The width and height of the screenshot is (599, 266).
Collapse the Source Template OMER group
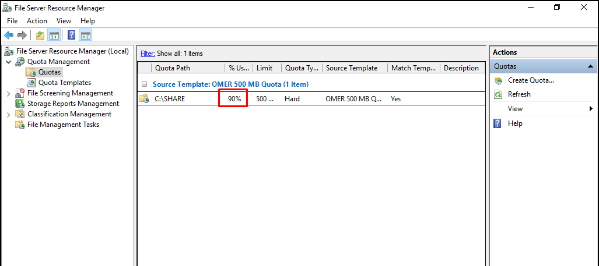(x=145, y=84)
